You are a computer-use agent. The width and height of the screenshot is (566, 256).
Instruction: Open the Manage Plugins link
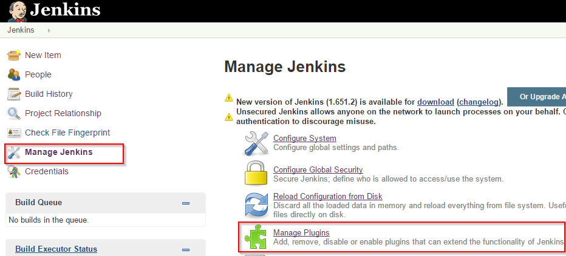coord(301,232)
